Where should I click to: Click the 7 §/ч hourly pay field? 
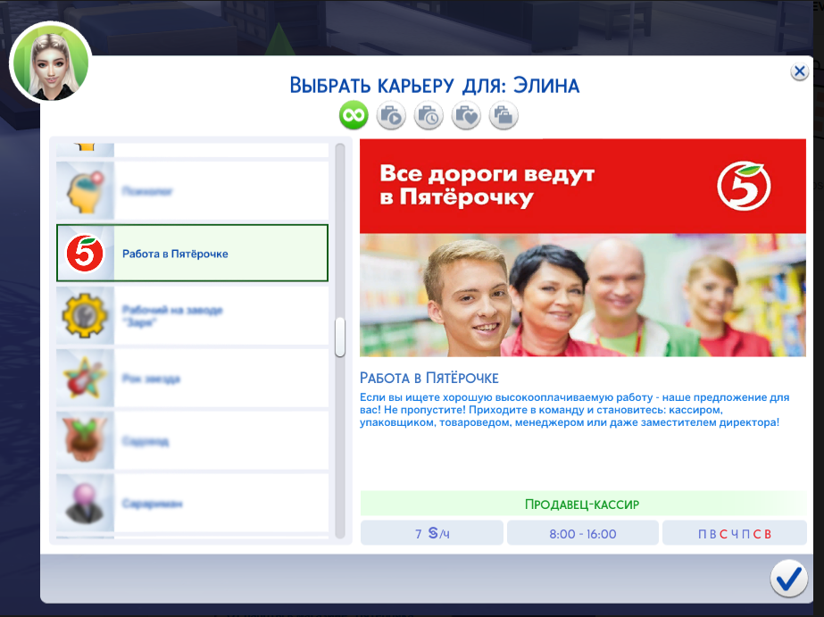pos(432,533)
